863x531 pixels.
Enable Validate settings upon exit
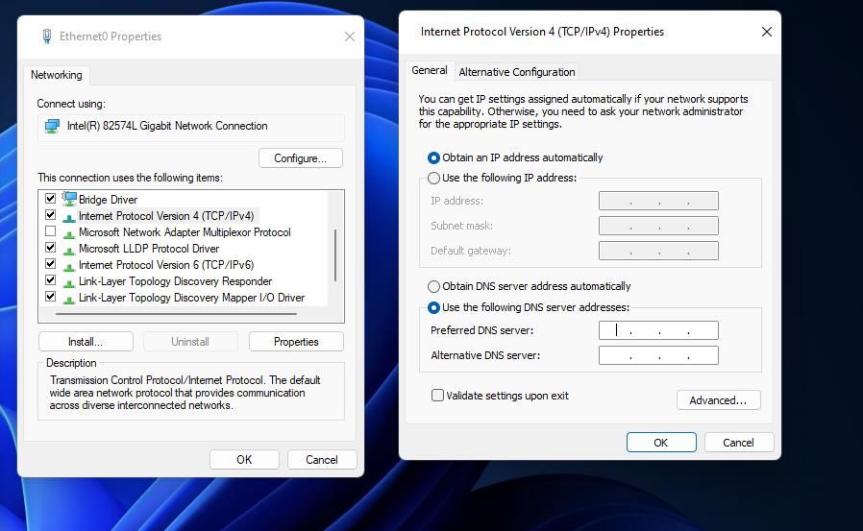click(437, 396)
